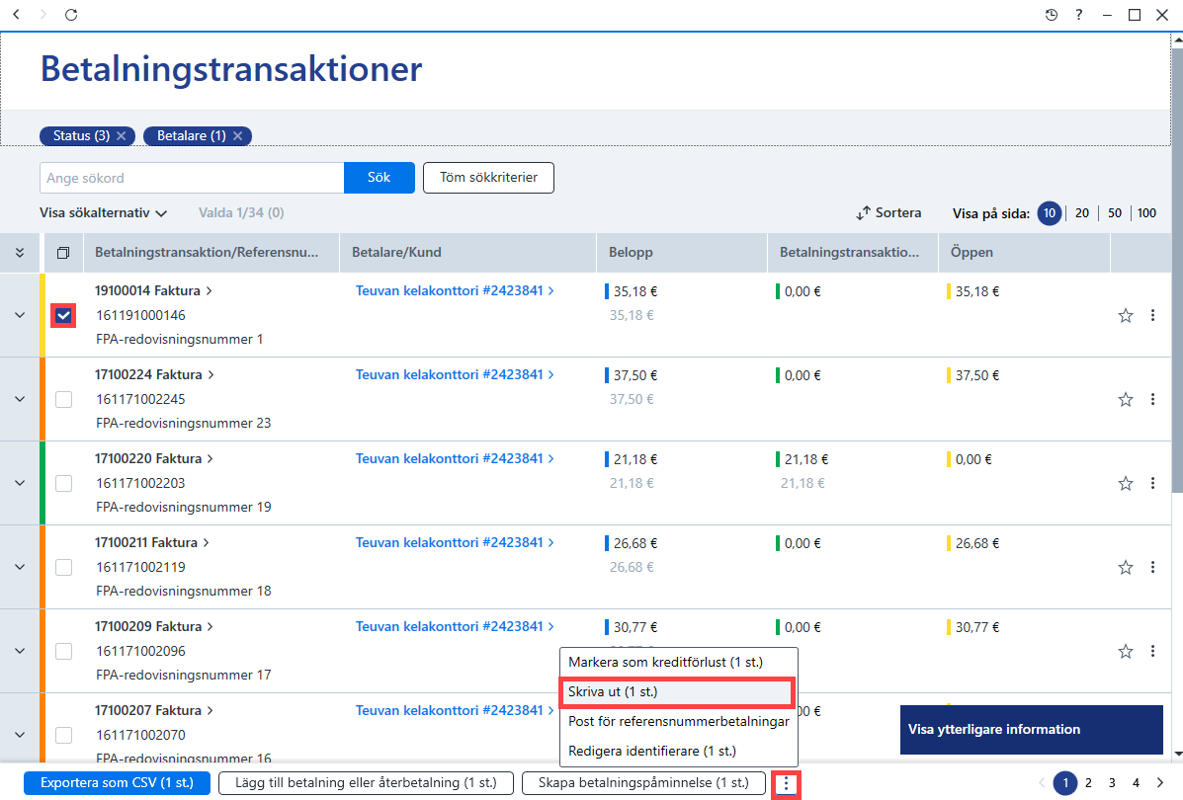1183x800 pixels.
Task: Expand row of invoice 17100207
Action: coord(20,735)
